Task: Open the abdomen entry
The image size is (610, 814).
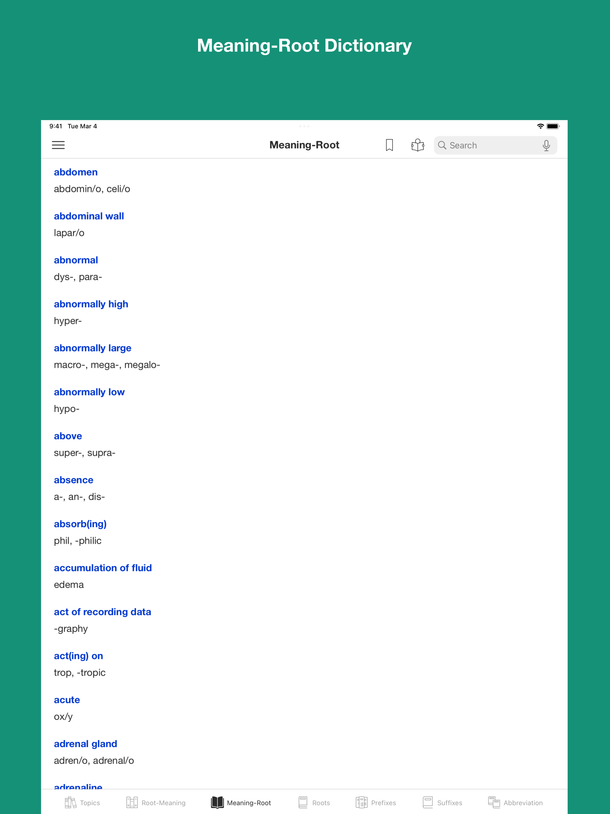Action: 76,172
